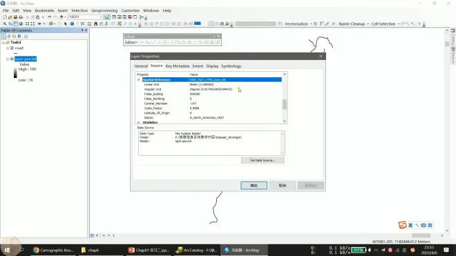Choose the Select Elements pointer tool
The image size is (456, 256).
pyautogui.click(x=66, y=24)
